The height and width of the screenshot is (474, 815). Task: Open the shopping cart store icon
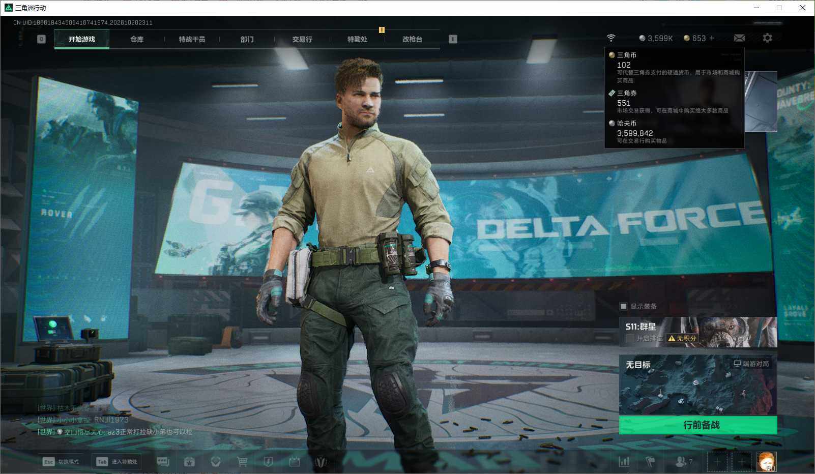tap(242, 461)
